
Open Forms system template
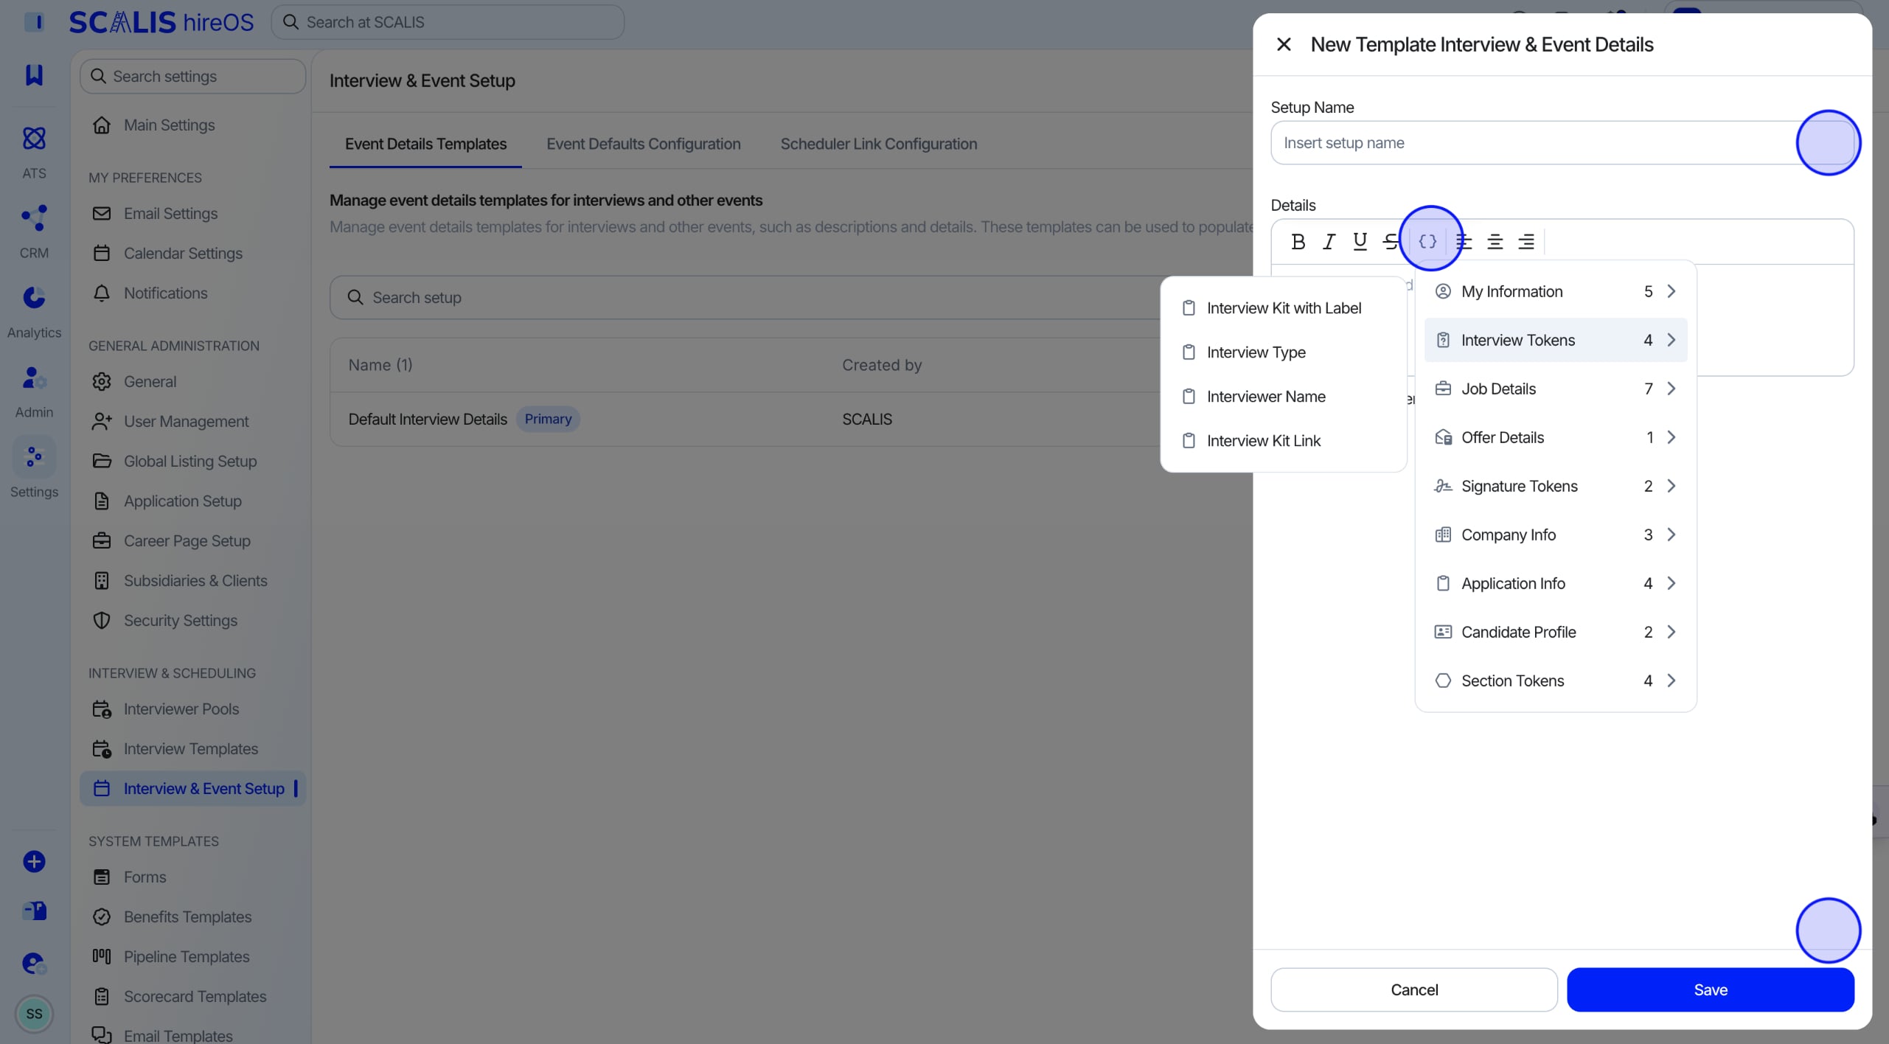(192, 877)
